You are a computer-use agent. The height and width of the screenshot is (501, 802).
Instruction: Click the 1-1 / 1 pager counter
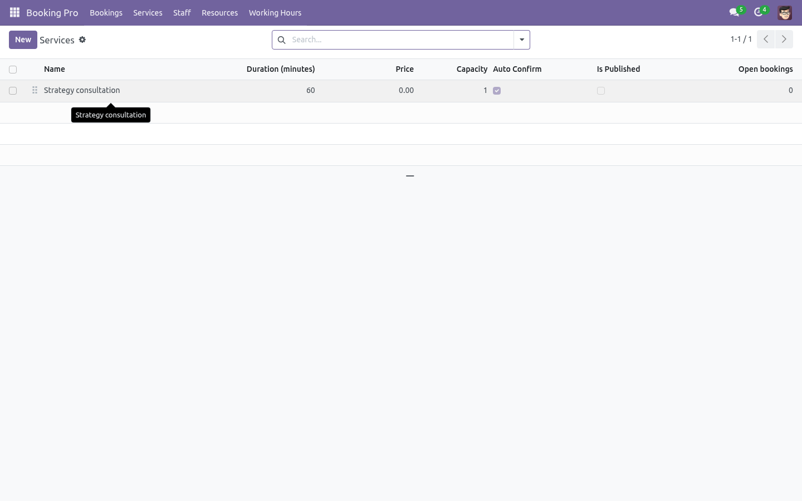coord(741,39)
